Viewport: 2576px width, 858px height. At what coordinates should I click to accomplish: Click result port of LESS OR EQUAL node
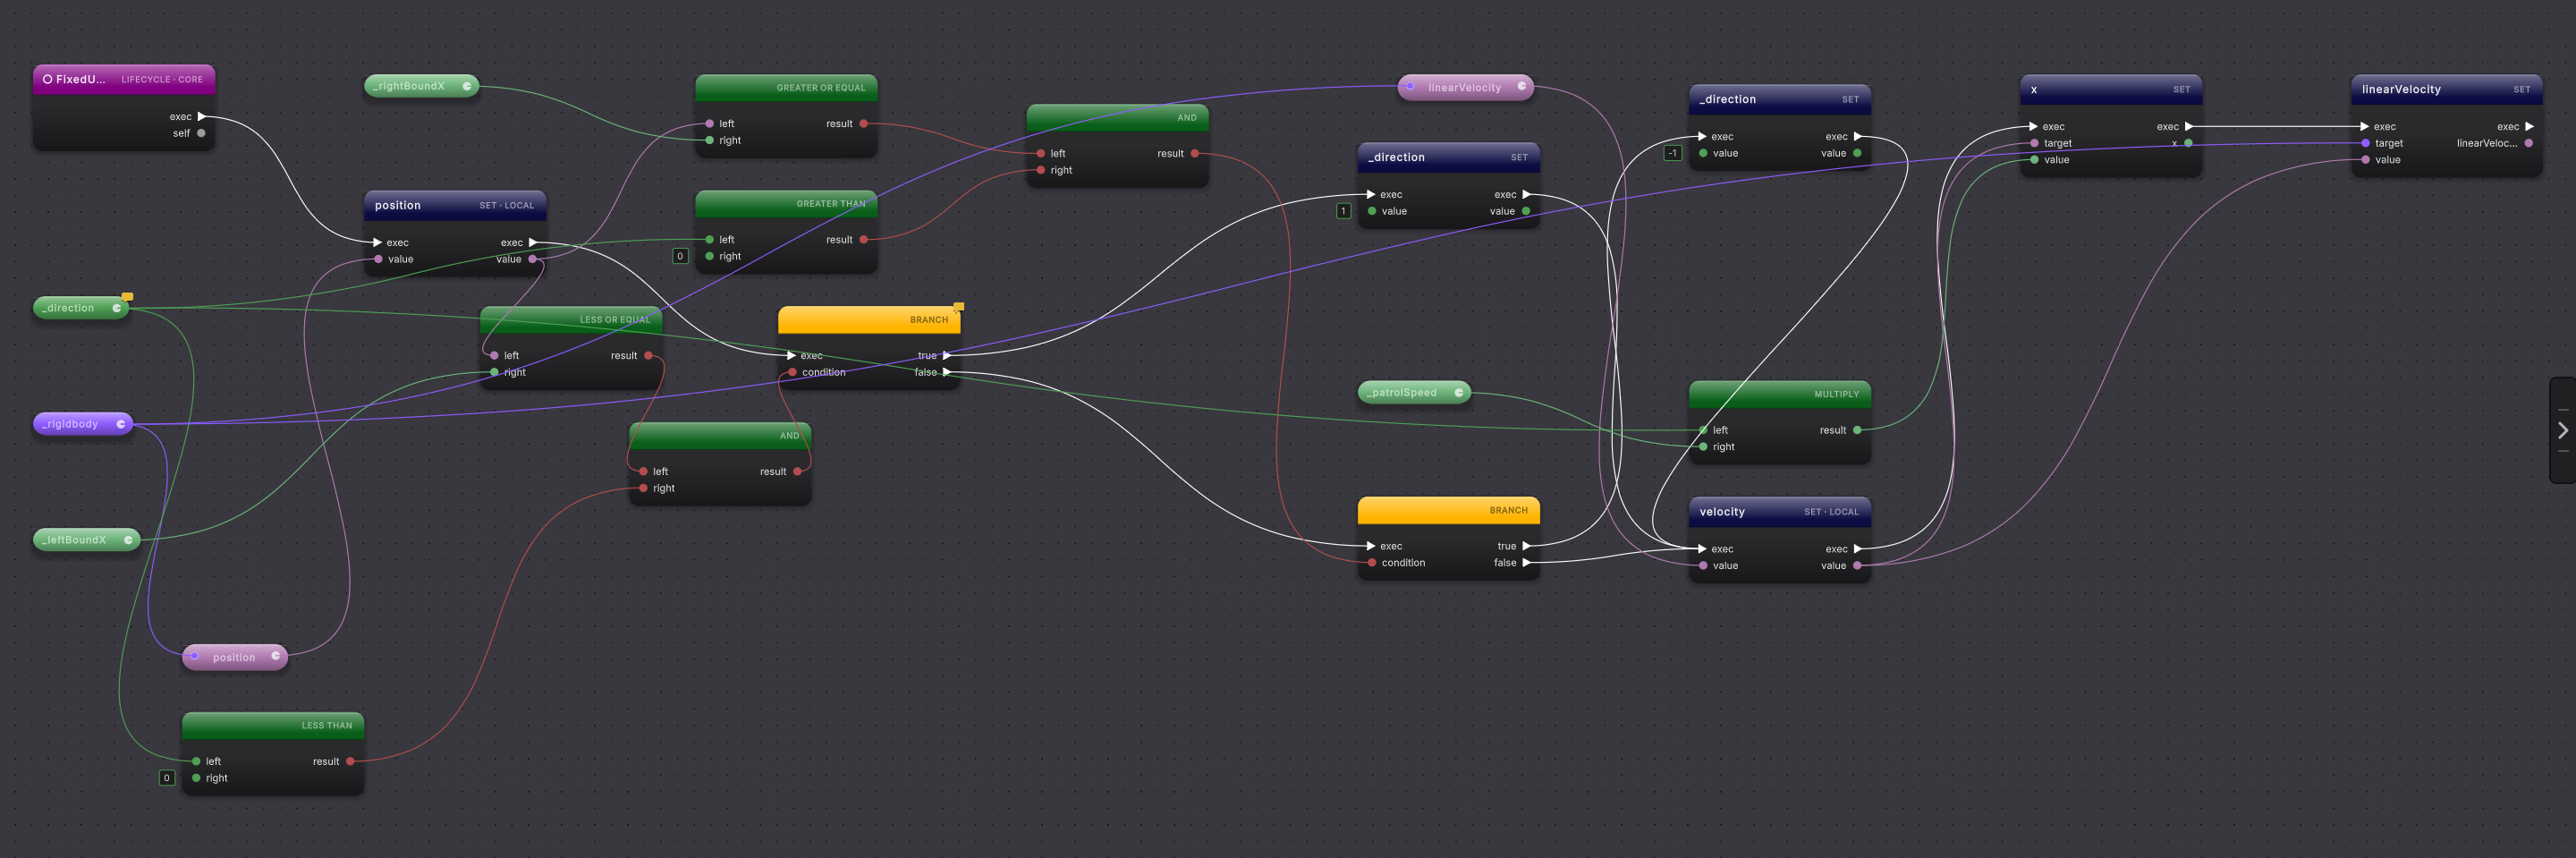648,356
